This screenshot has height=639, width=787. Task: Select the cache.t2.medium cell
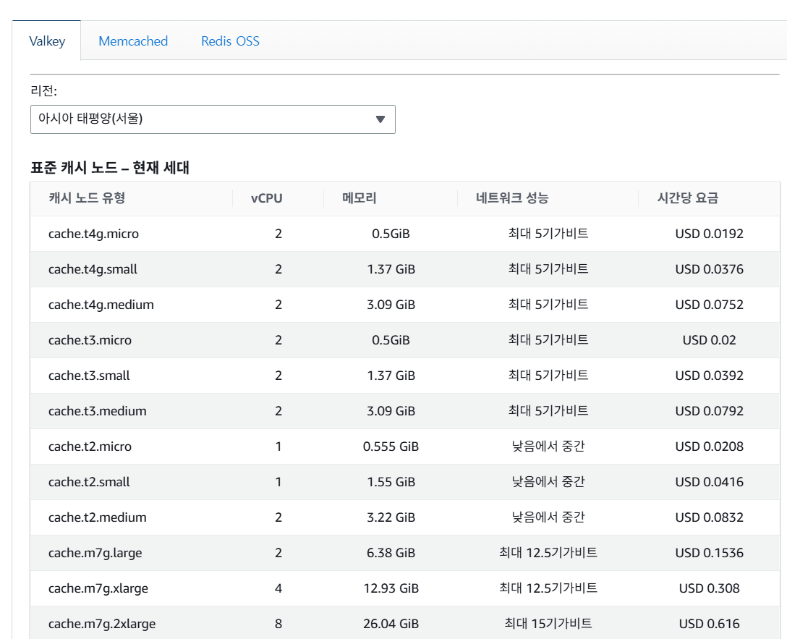click(98, 517)
